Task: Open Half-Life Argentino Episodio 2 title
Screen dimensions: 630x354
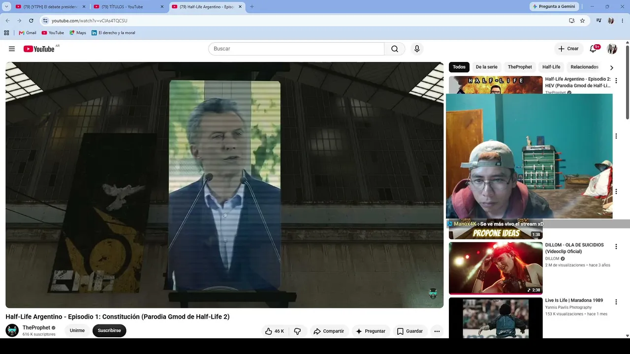Action: click(578, 82)
